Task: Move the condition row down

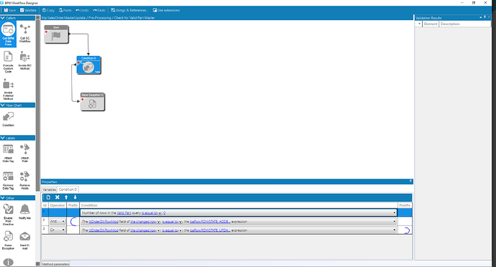Action: point(75,197)
